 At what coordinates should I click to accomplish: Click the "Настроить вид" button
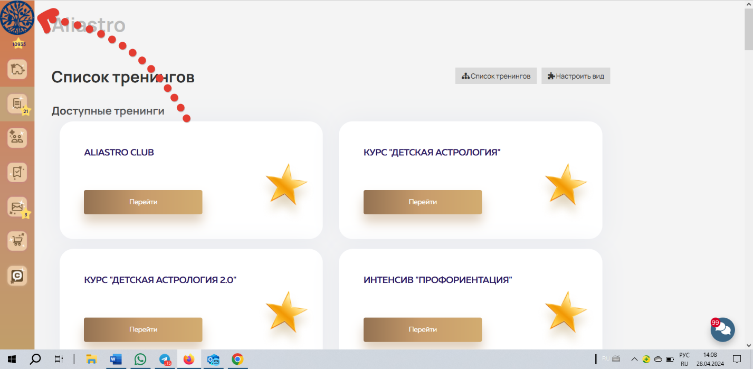point(576,76)
